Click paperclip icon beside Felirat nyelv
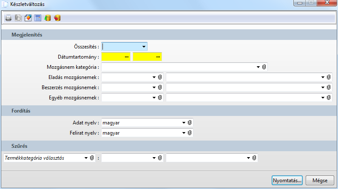This screenshot has height=189, width=338. 190,133
